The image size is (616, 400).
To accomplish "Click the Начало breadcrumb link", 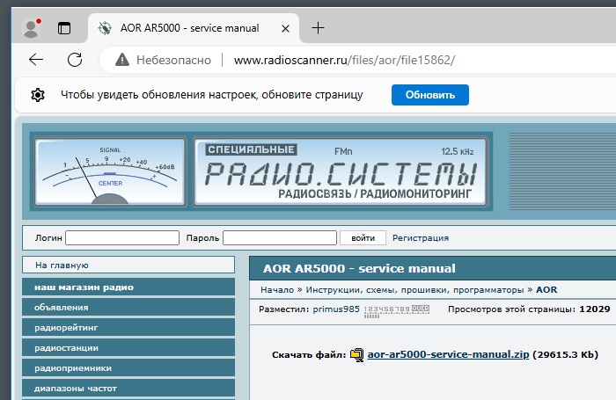I will pyautogui.click(x=277, y=290).
